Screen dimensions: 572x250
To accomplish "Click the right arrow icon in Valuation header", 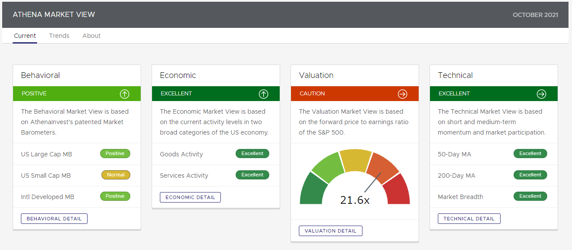I will tap(403, 94).
